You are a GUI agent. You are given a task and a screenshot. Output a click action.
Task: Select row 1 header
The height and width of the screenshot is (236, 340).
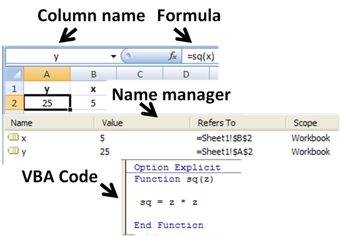15,89
